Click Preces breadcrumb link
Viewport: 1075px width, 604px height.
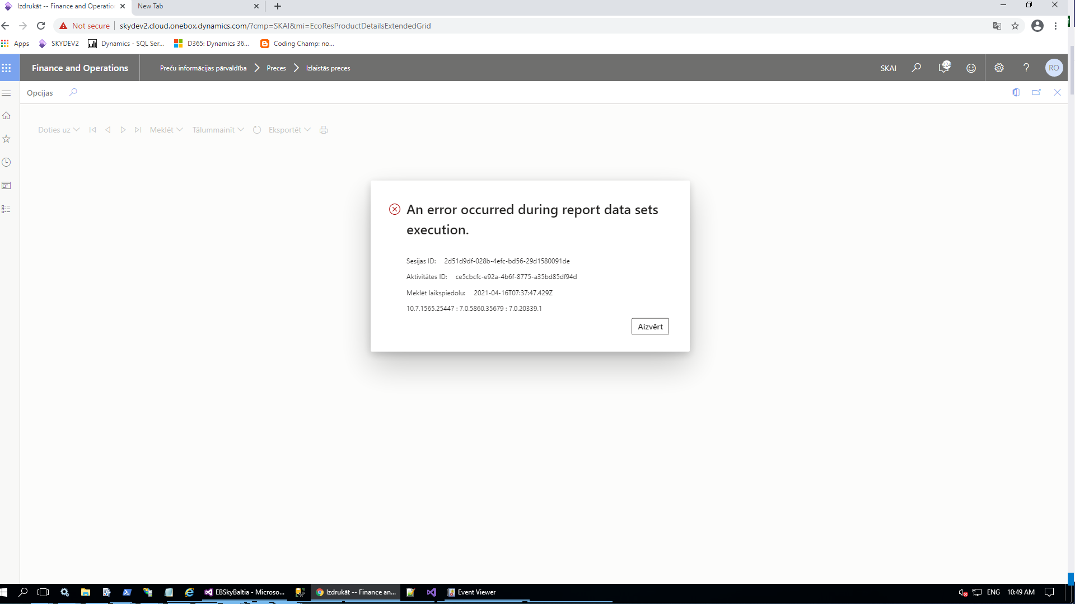click(276, 68)
